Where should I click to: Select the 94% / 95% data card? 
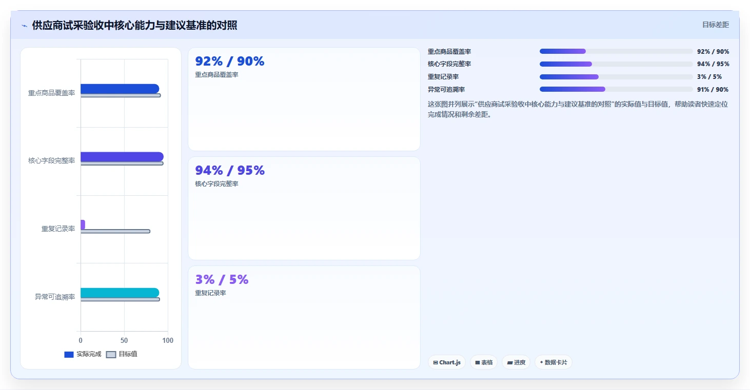point(304,209)
